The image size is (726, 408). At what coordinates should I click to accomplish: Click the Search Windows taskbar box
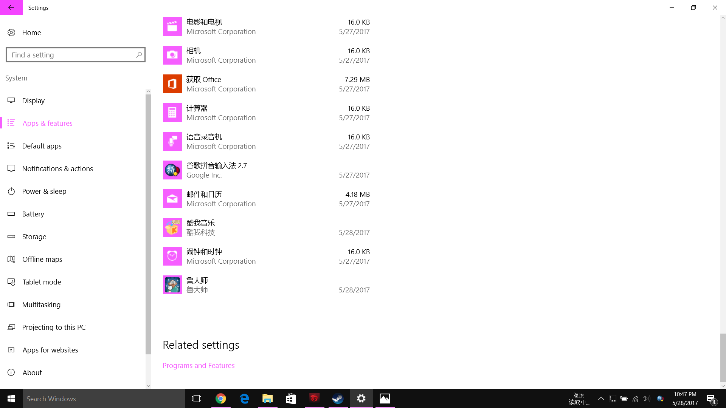point(104,399)
